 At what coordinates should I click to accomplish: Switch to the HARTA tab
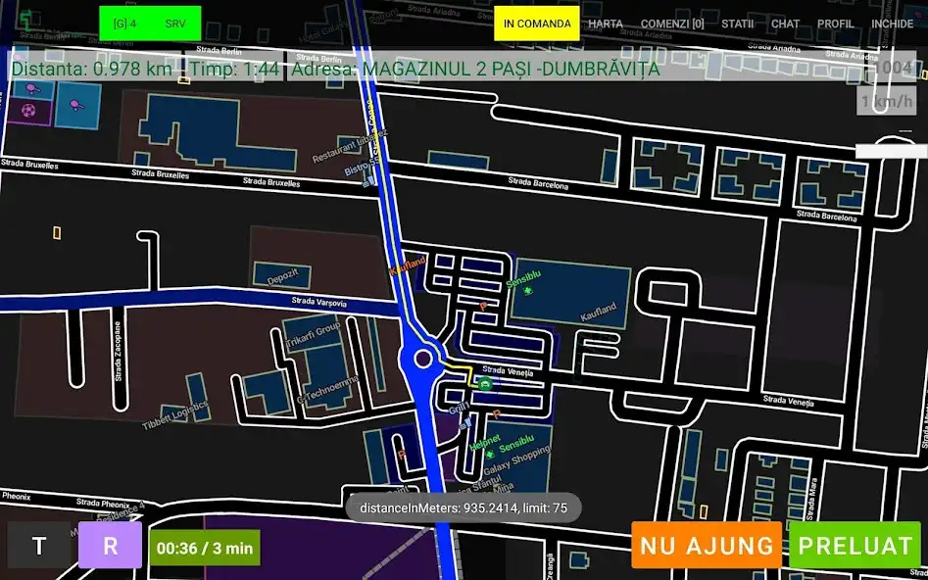point(607,24)
